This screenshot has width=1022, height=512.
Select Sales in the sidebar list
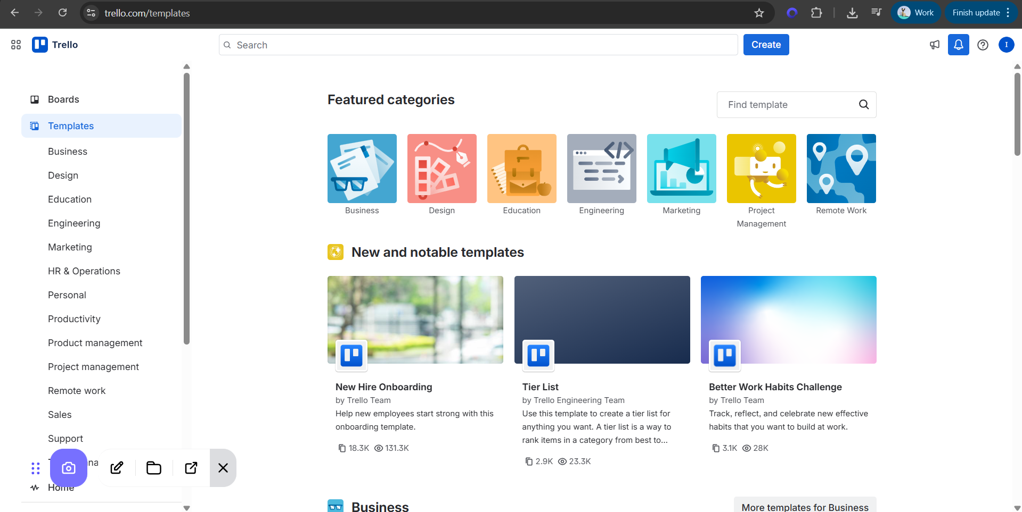tap(60, 415)
